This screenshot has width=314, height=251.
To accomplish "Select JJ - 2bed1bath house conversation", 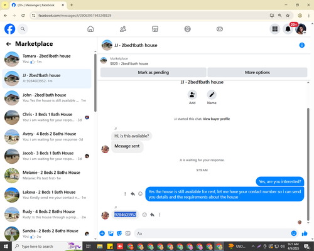I will coord(46,78).
